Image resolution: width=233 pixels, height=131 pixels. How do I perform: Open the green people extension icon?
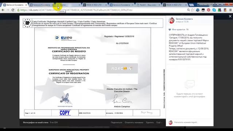coord(220,10)
